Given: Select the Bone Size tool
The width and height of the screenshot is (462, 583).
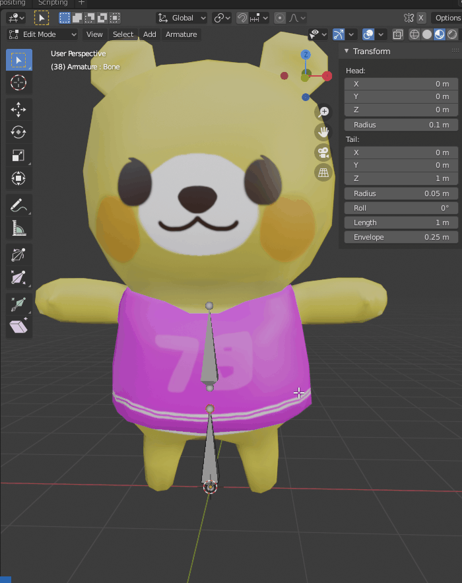Looking at the screenshot, I should point(18,278).
